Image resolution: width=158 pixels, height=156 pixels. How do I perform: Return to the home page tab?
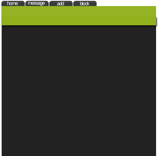(x=13, y=3)
